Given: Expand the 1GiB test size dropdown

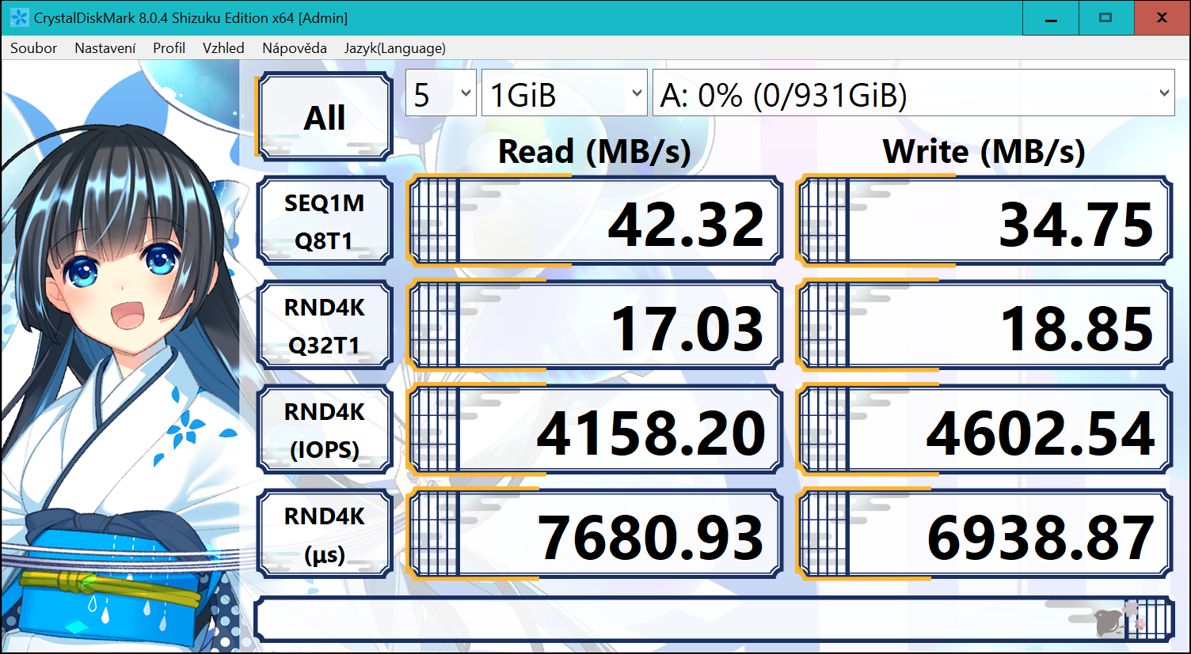Looking at the screenshot, I should click(564, 94).
